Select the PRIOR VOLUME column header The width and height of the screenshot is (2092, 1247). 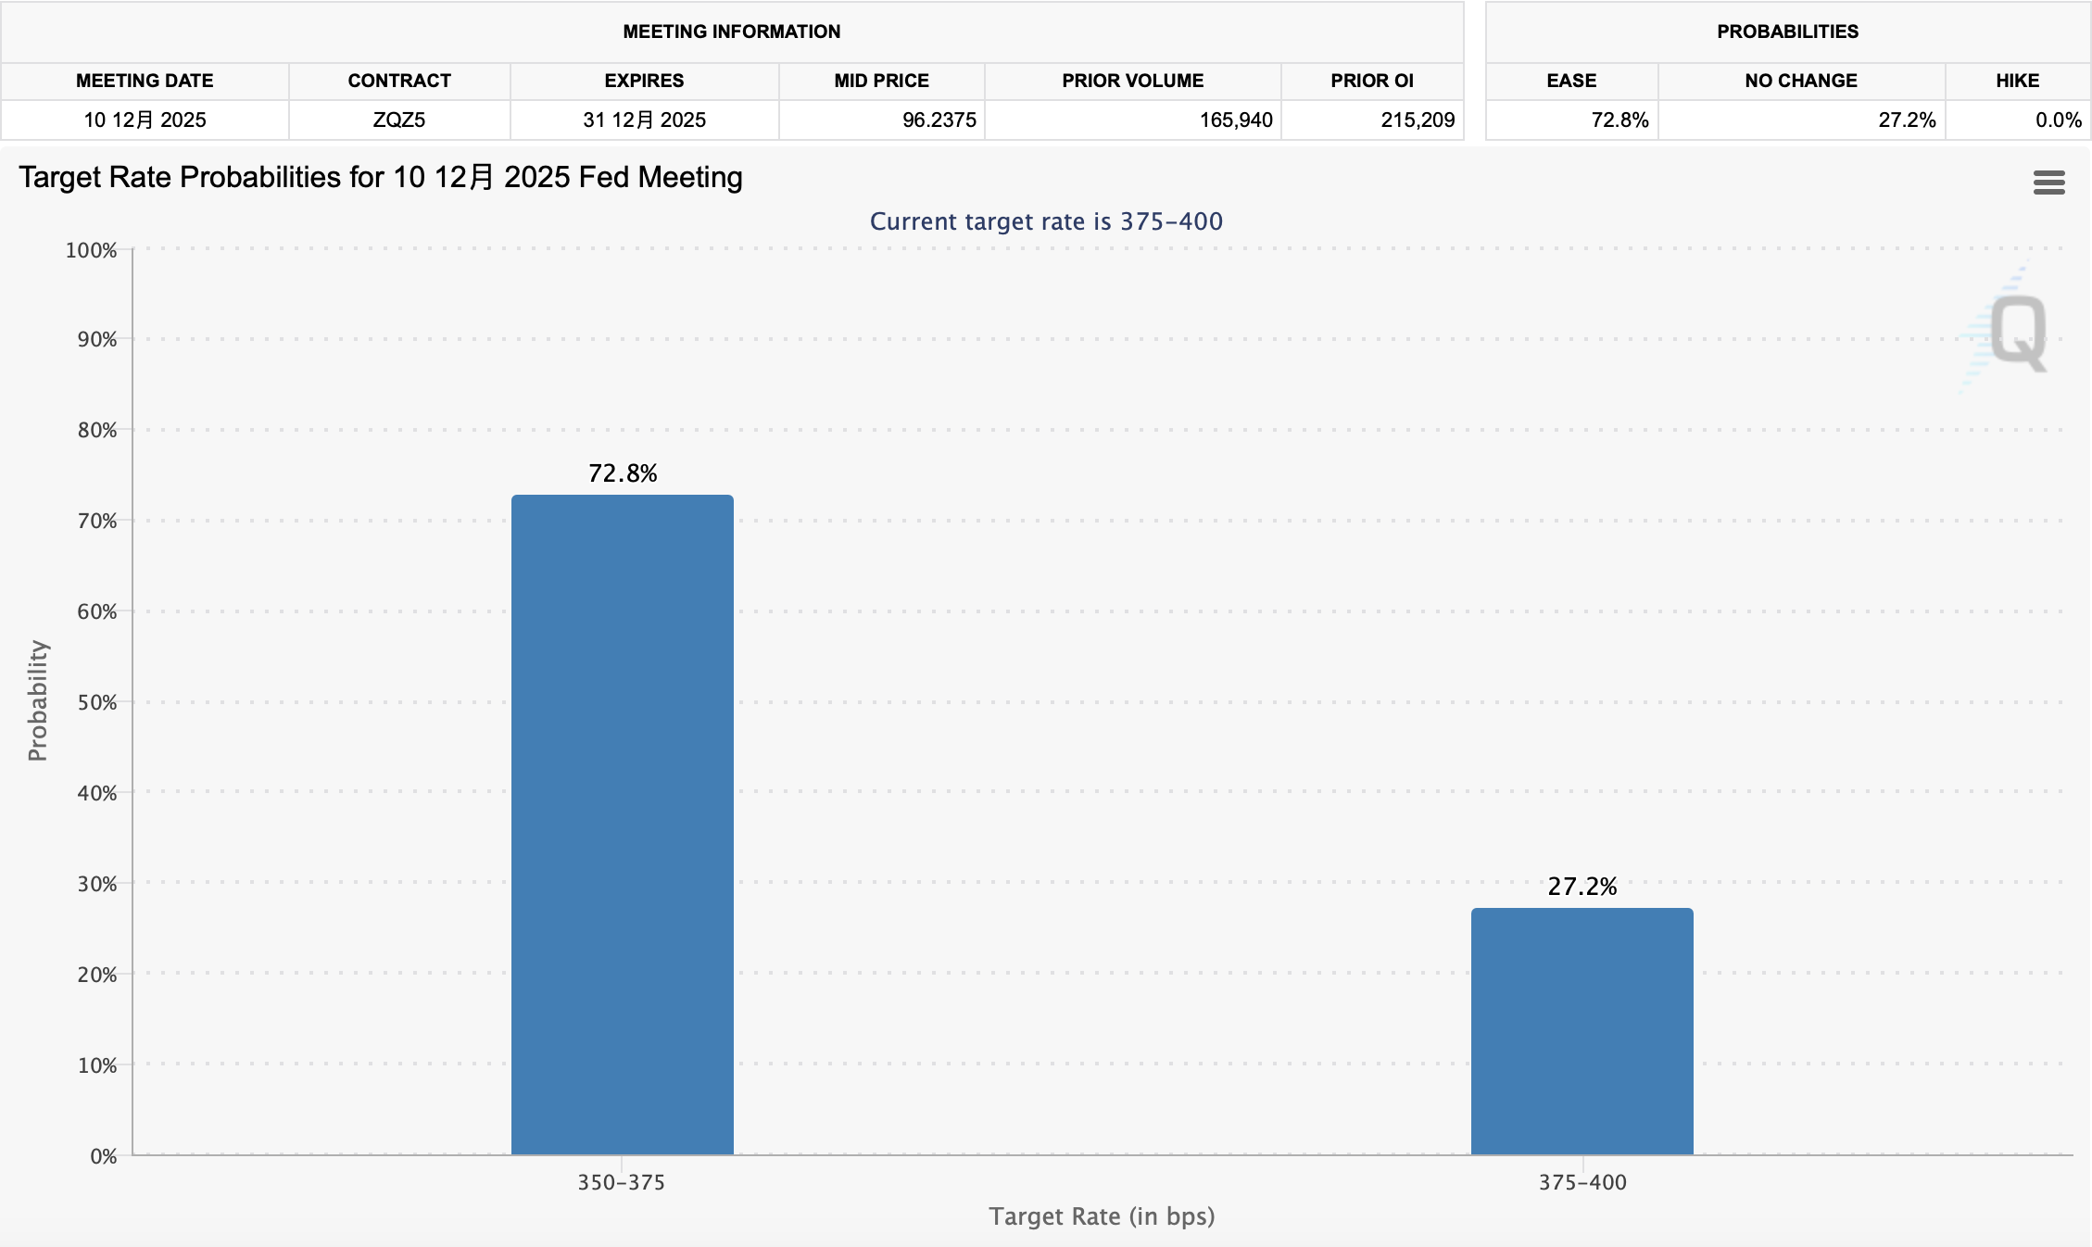[x=1132, y=81]
